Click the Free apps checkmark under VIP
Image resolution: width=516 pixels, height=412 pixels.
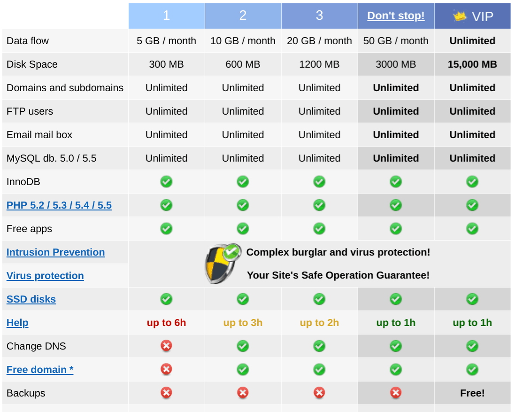point(472,229)
